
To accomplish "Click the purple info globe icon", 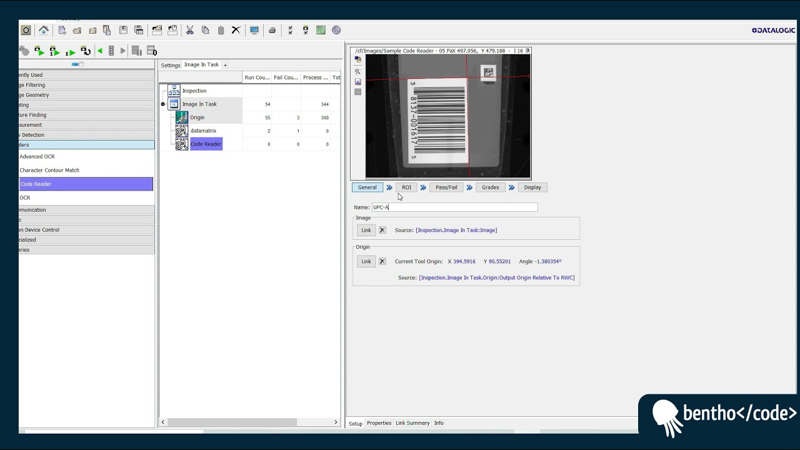I will (336, 30).
